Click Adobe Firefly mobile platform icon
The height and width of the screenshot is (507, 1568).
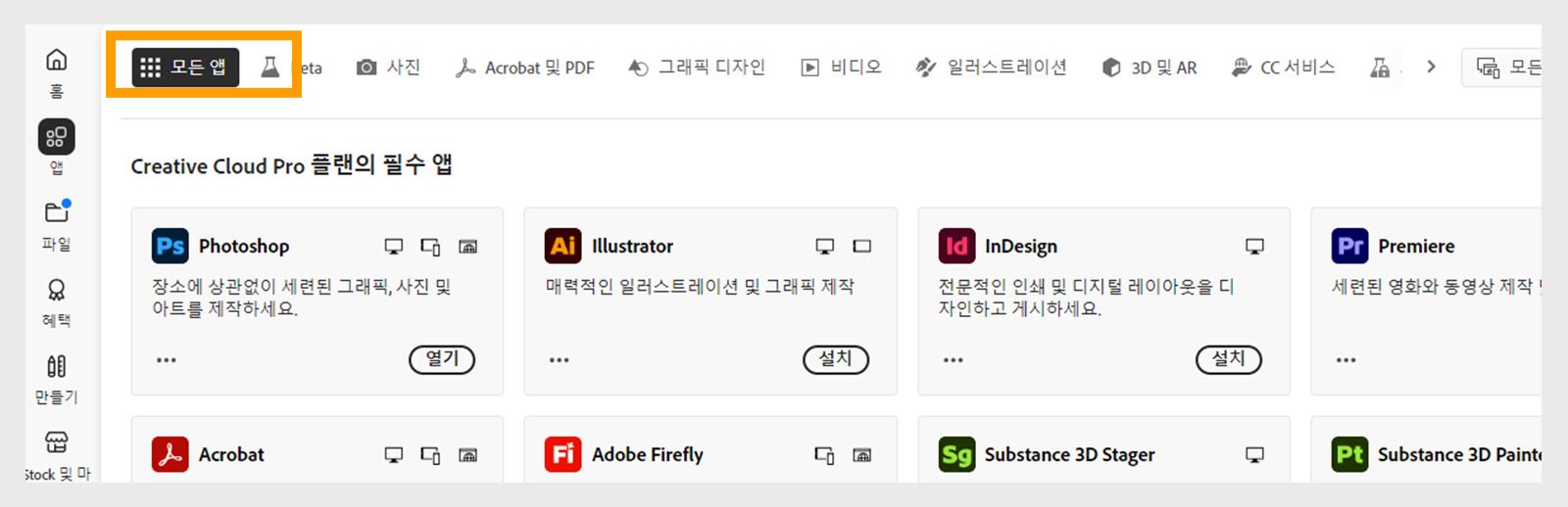[x=824, y=455]
